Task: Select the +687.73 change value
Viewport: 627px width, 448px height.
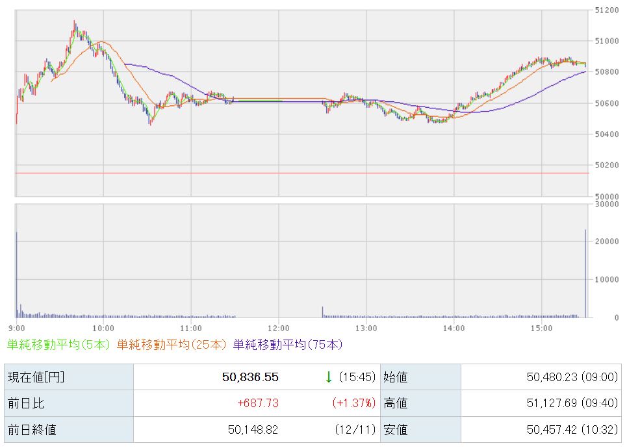Action: click(258, 403)
